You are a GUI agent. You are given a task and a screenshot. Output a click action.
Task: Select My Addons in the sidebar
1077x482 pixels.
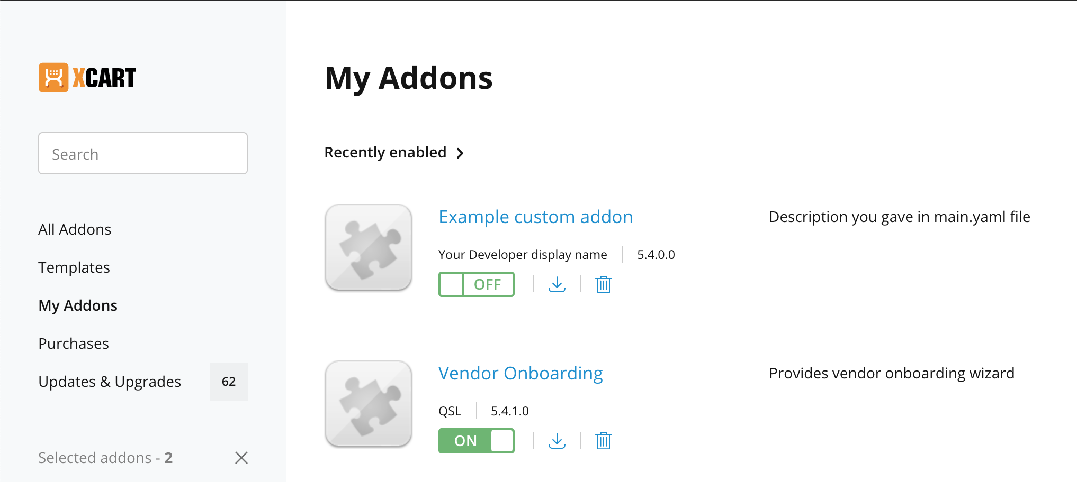pyautogui.click(x=78, y=305)
